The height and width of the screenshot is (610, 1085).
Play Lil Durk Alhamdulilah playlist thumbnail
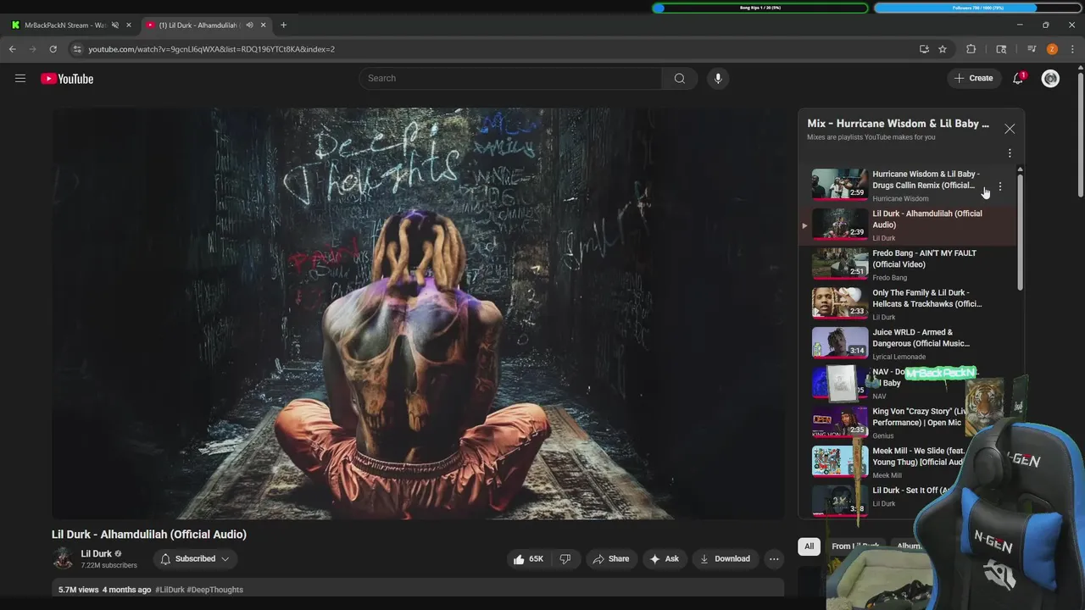pos(839,225)
